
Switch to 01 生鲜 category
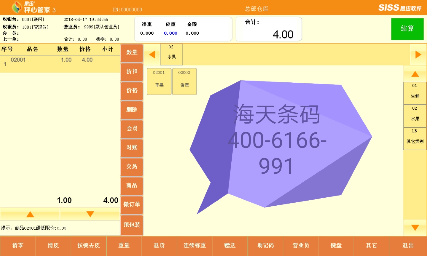(x=415, y=93)
